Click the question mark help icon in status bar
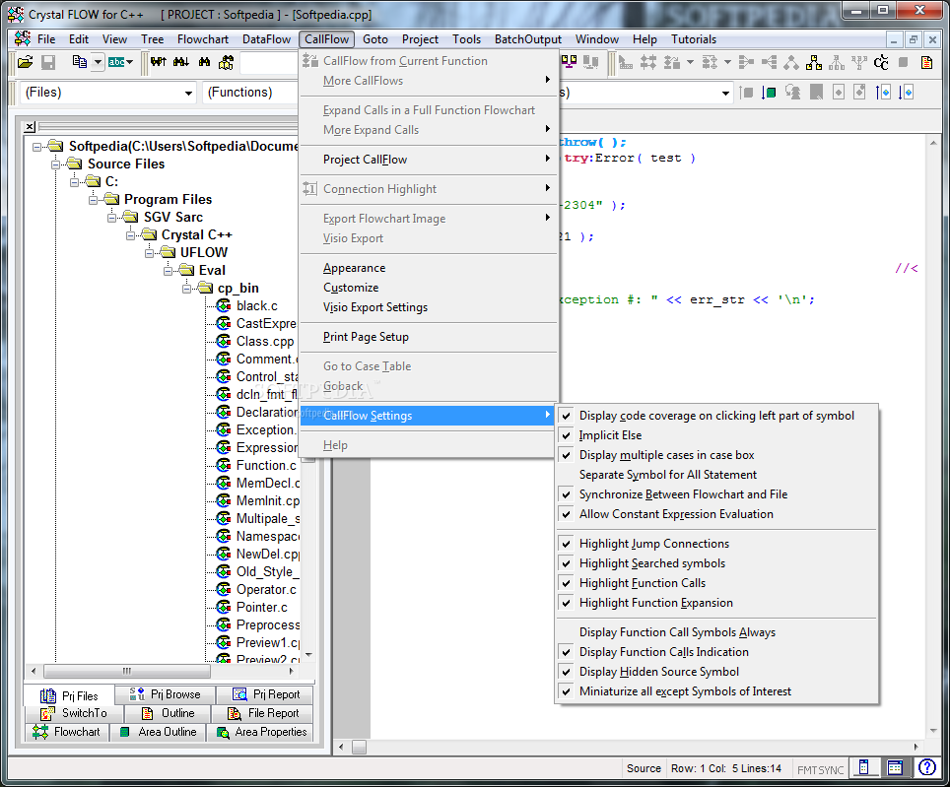950x787 pixels. point(926,767)
